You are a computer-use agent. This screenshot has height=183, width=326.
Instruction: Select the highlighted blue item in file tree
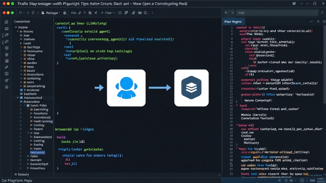(x=38, y=152)
